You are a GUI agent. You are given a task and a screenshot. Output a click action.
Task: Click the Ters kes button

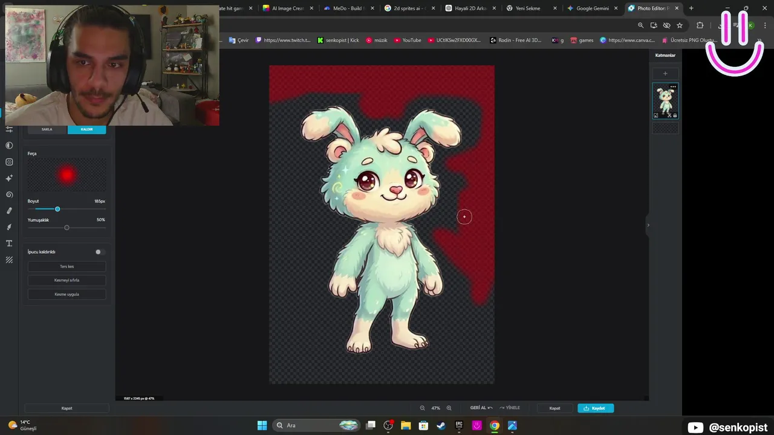click(x=67, y=266)
